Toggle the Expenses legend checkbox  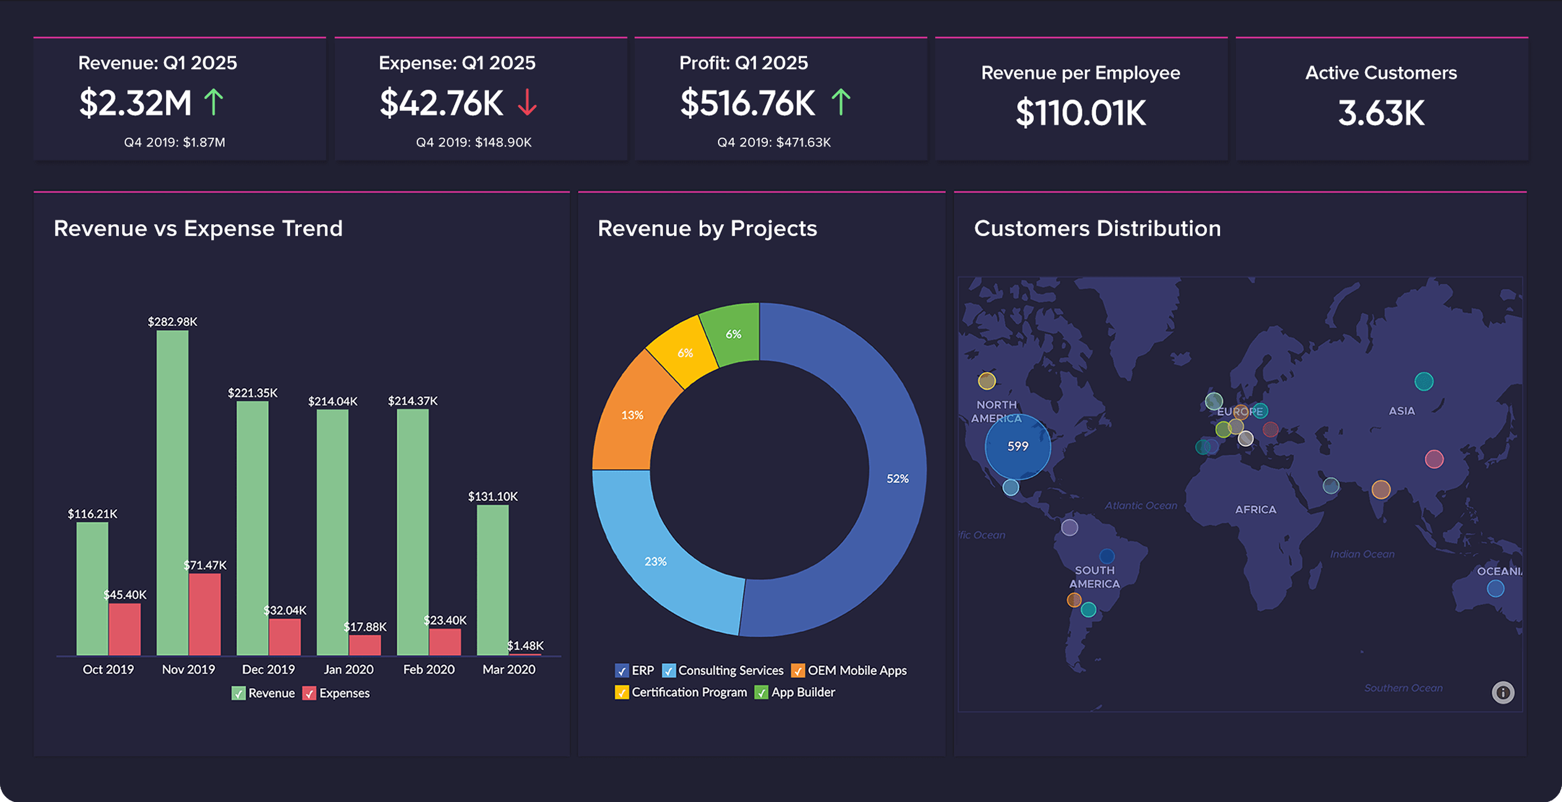click(x=309, y=693)
